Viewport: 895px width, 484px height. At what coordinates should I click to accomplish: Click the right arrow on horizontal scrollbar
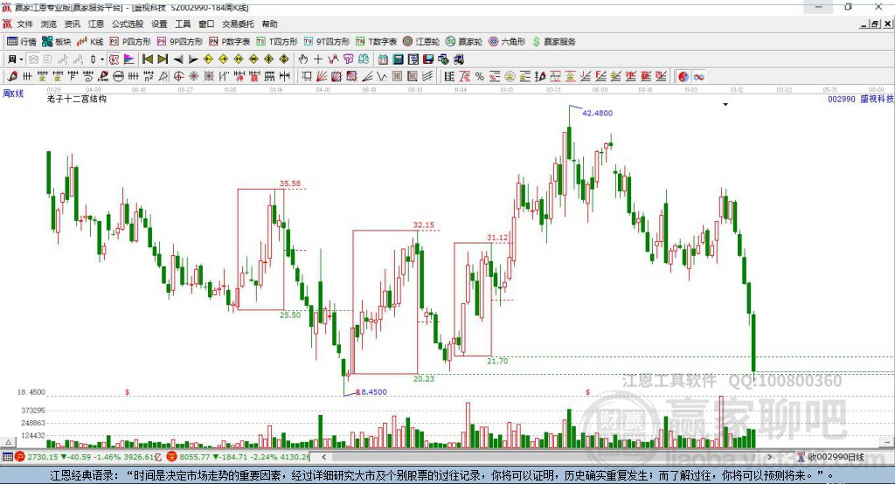click(769, 457)
